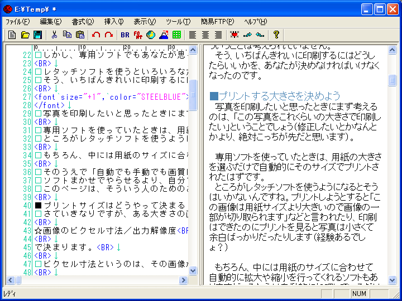
Task: Click the red application icon in title bar
Action: click(x=8, y=9)
